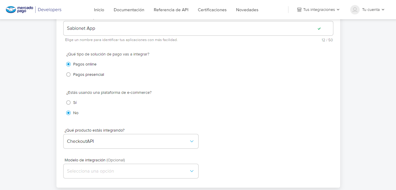Open the Certificaciones nav item
The width and height of the screenshot is (396, 190).
tap(212, 10)
